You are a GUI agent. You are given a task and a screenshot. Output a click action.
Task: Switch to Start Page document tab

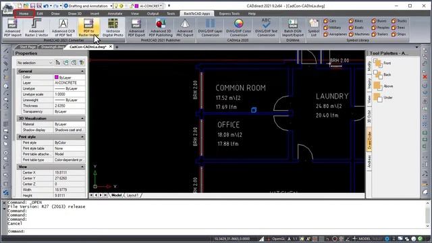(27, 47)
